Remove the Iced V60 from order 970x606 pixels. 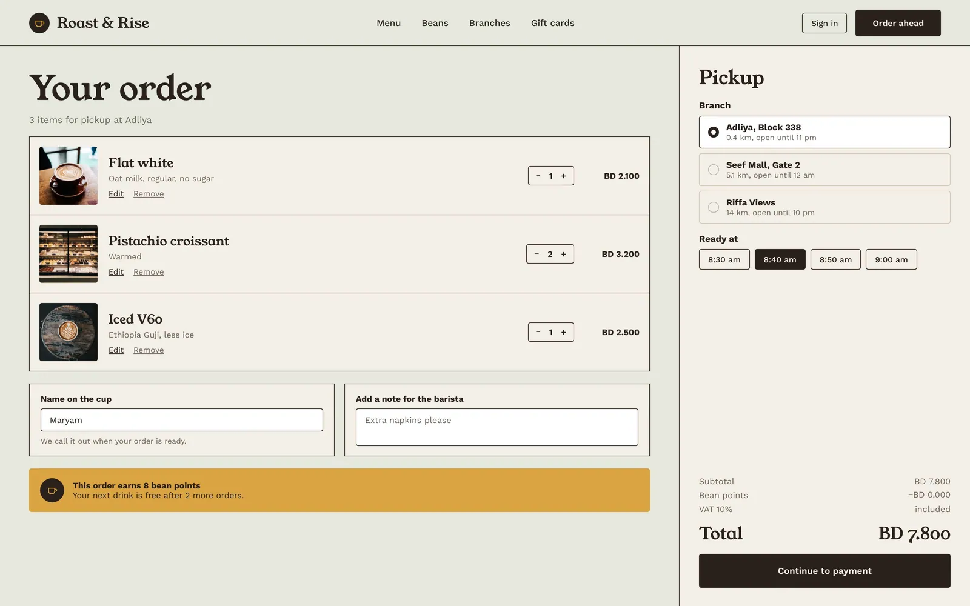point(149,350)
